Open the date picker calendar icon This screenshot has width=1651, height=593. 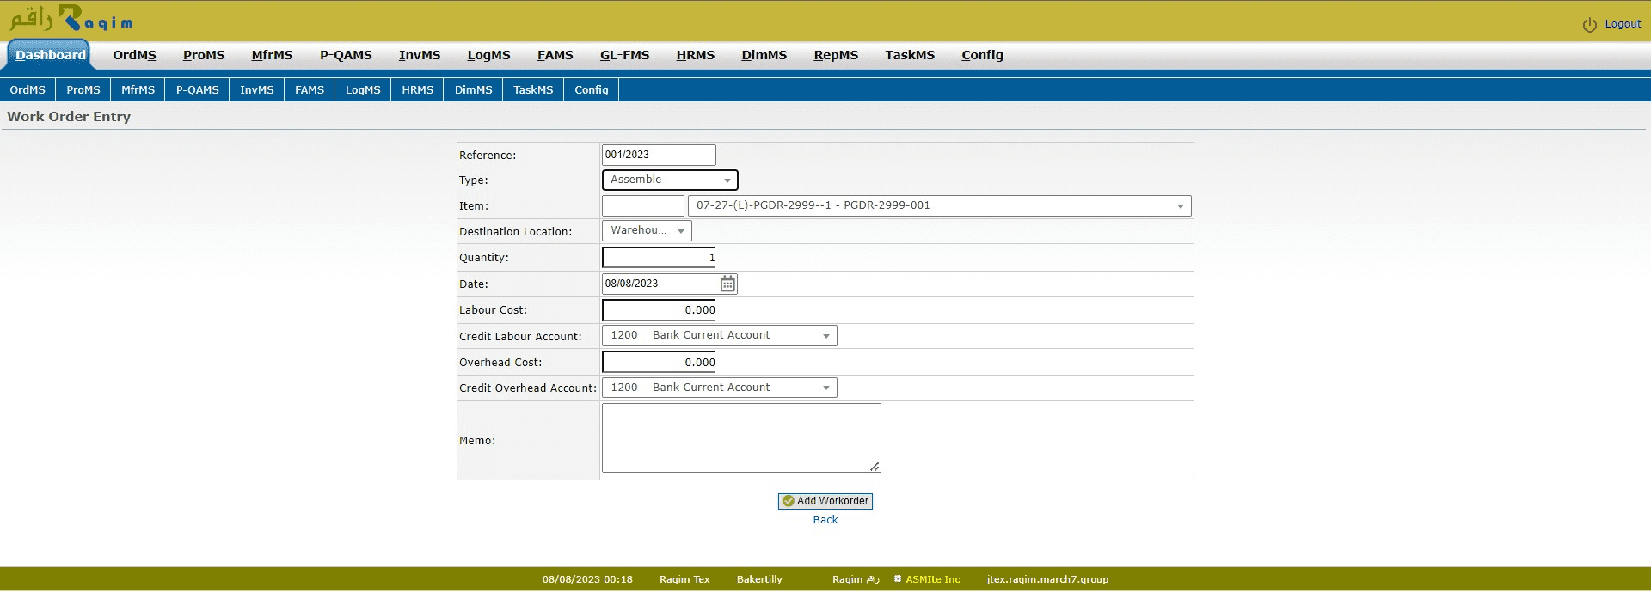(727, 284)
